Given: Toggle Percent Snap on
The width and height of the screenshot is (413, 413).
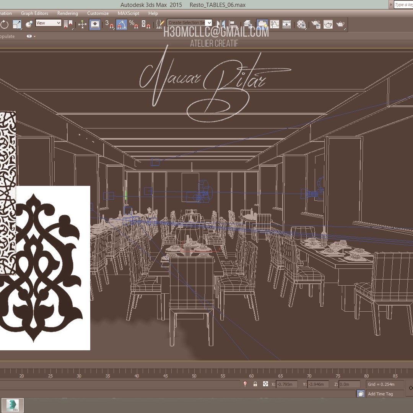Looking at the screenshot, I should (x=133, y=25).
